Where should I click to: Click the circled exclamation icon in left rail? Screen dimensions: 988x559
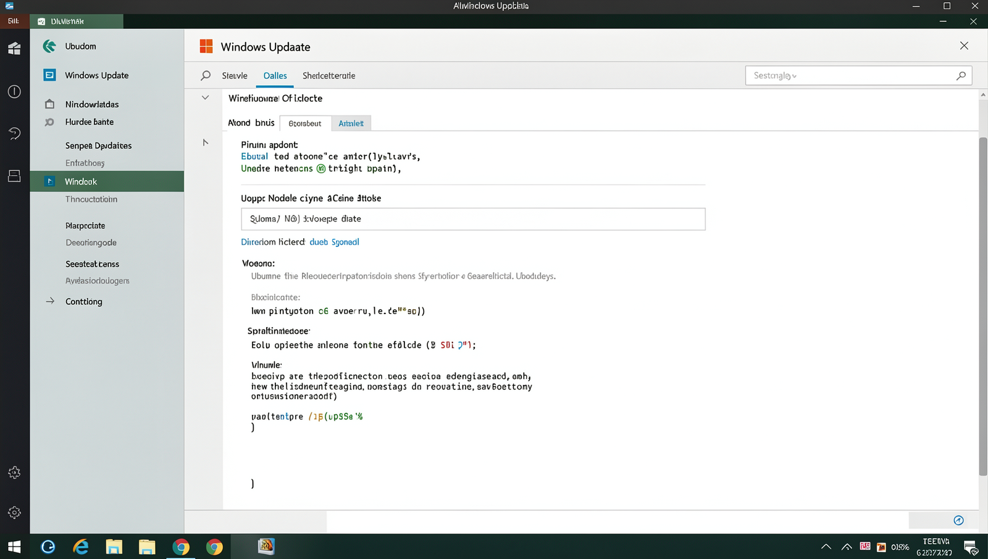click(x=14, y=92)
